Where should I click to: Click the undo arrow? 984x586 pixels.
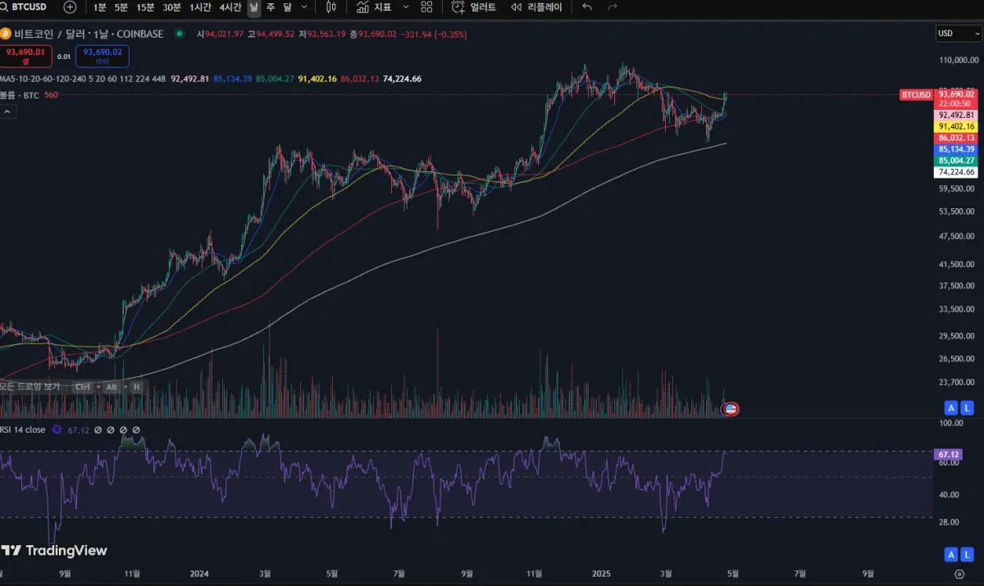pyautogui.click(x=586, y=7)
